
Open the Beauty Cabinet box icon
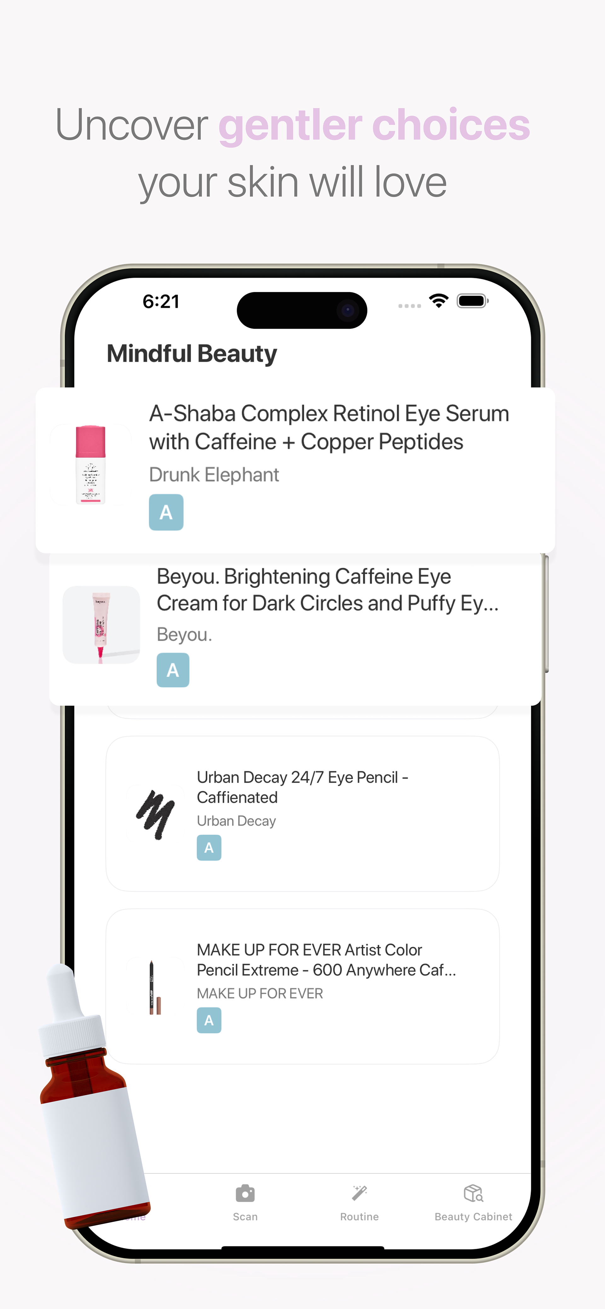coord(473,1193)
